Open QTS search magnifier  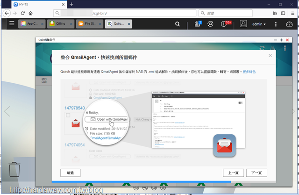178,24
